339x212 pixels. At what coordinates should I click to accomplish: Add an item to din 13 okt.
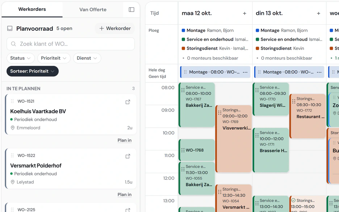(x=318, y=13)
